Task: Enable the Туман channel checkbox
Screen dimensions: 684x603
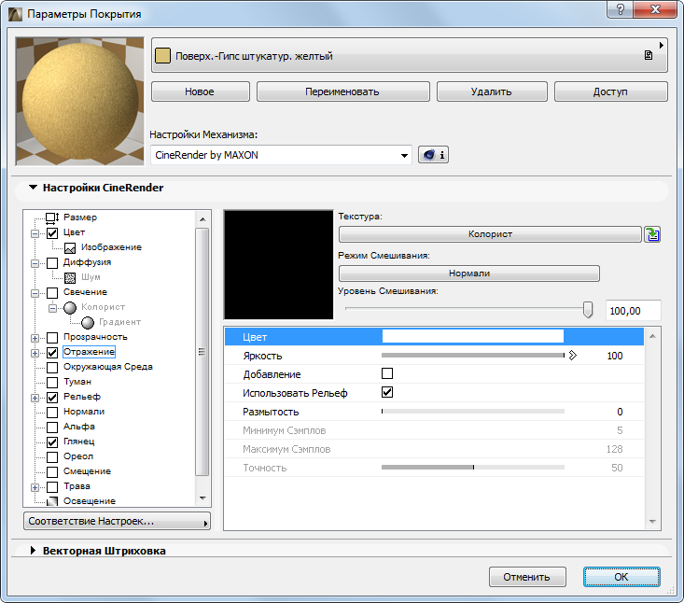Action: tap(52, 382)
